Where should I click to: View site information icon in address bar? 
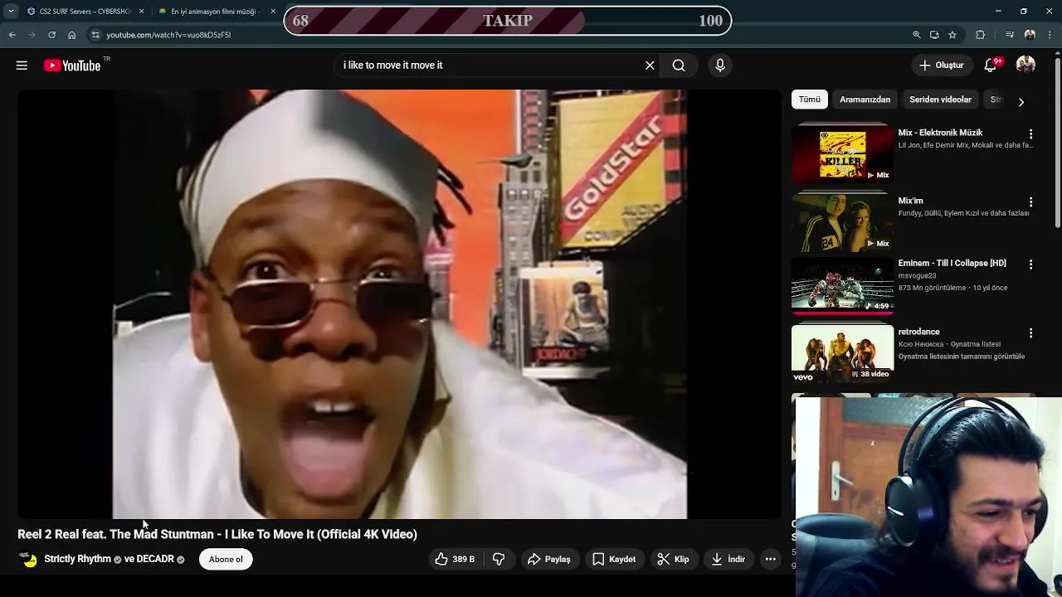(95, 35)
